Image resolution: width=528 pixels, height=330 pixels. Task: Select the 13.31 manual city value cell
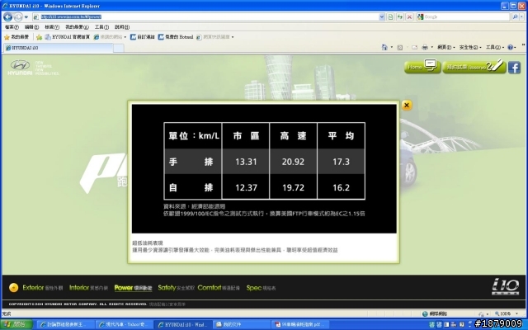(246, 162)
